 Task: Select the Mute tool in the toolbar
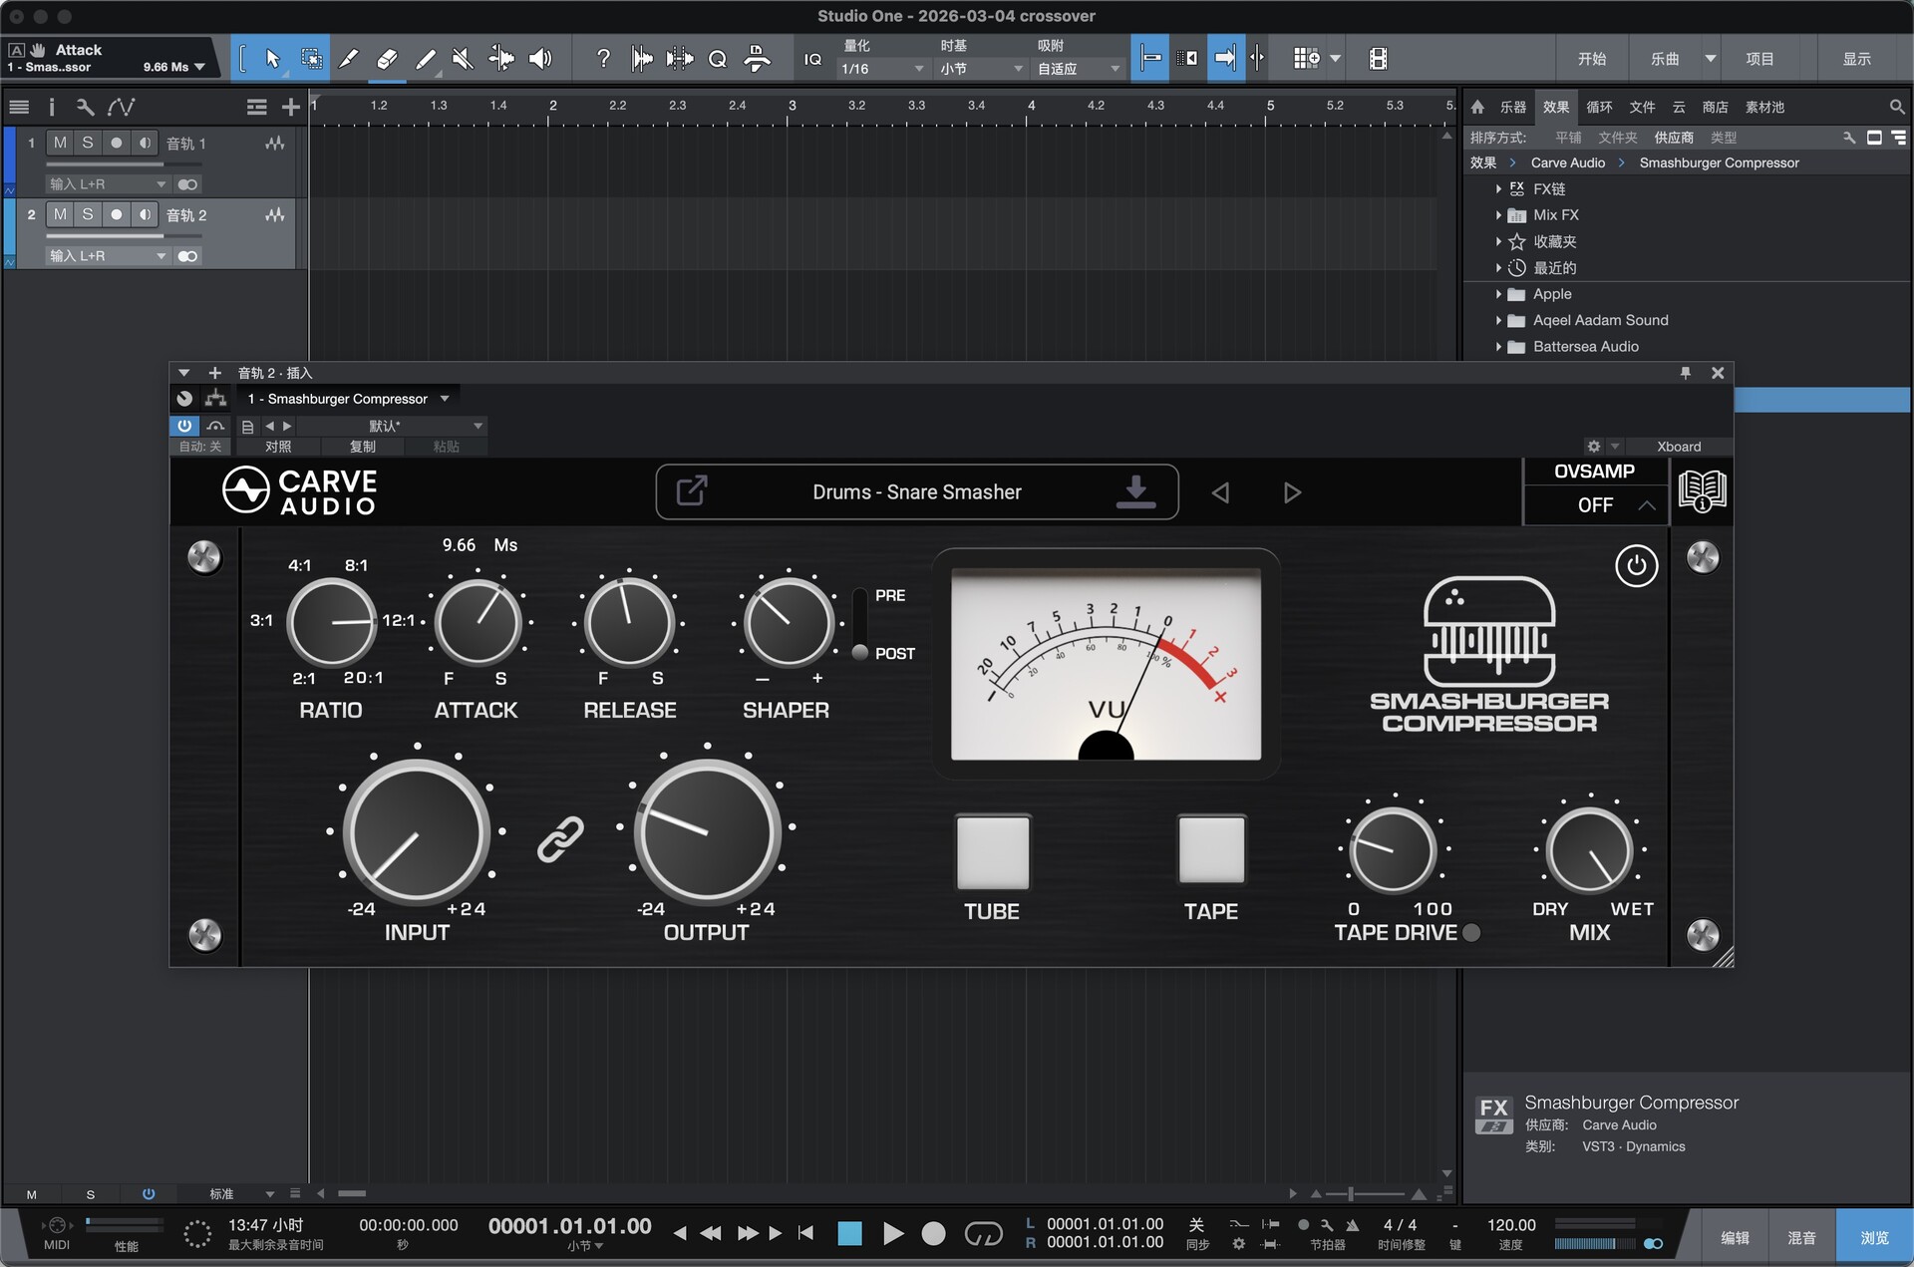pos(462,58)
